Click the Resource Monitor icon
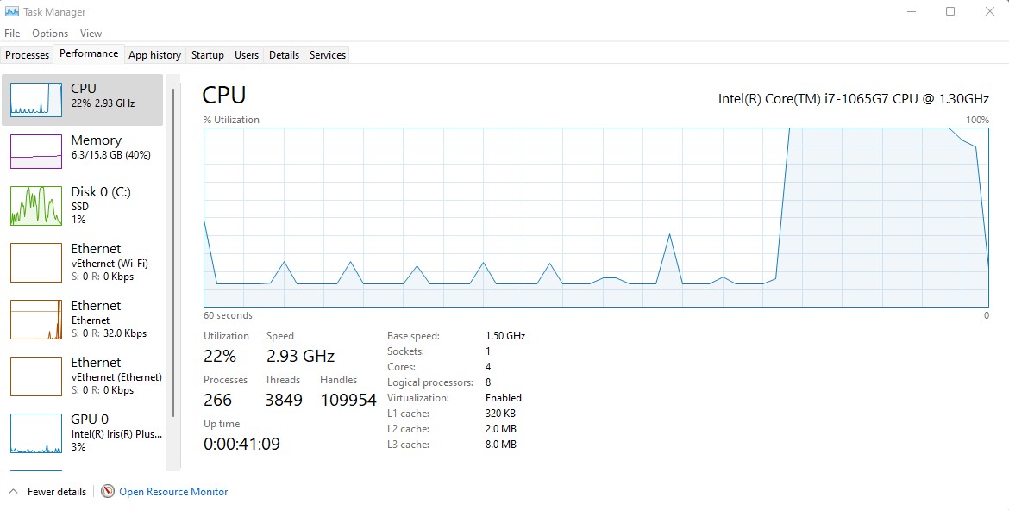Viewport: 1009px width, 510px height. (107, 491)
